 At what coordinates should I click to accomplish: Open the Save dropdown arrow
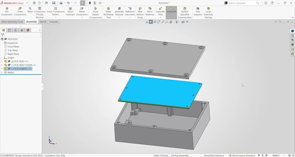57,3
